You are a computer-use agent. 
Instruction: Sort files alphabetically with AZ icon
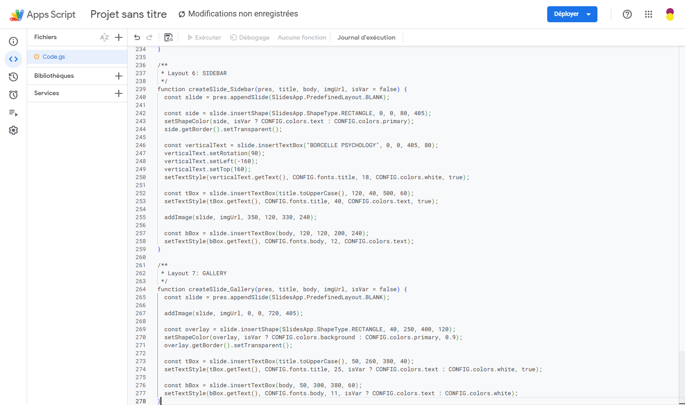(x=104, y=37)
